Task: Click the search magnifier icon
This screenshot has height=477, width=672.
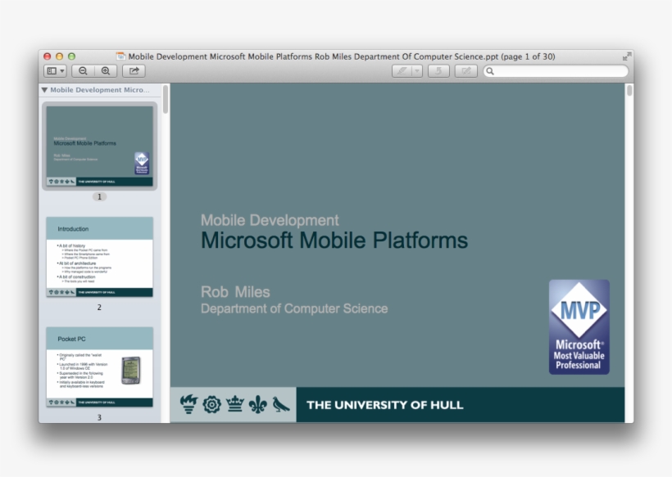Action: pyautogui.click(x=490, y=71)
